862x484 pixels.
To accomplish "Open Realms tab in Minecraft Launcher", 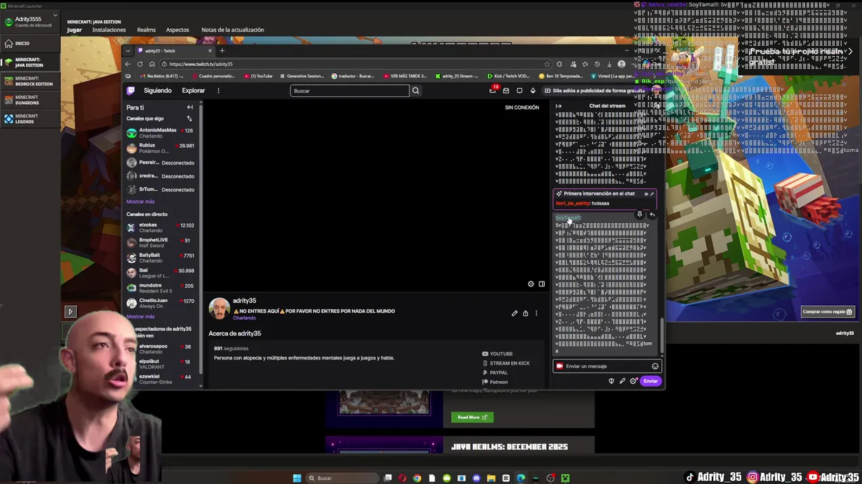I will click(146, 30).
